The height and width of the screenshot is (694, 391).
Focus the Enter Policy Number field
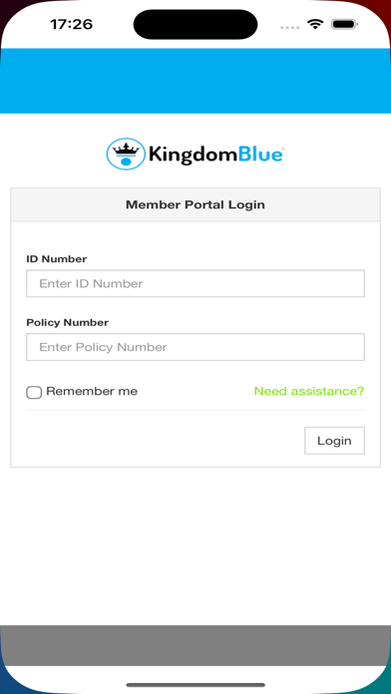click(x=195, y=347)
